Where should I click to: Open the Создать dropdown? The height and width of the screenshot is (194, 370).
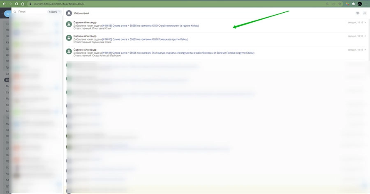point(54,12)
